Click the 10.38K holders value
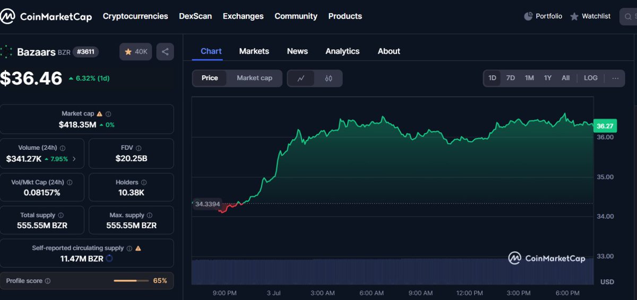The image size is (637, 300). (131, 193)
